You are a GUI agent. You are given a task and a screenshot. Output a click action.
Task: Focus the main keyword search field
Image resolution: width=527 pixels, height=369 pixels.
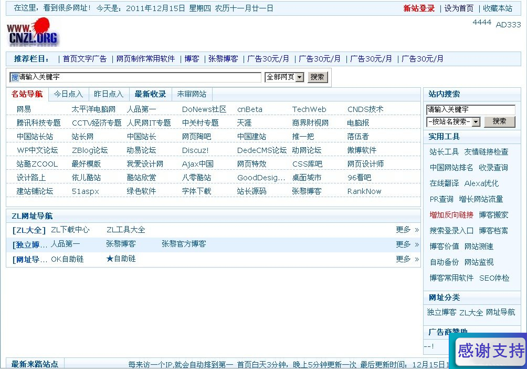coord(135,77)
